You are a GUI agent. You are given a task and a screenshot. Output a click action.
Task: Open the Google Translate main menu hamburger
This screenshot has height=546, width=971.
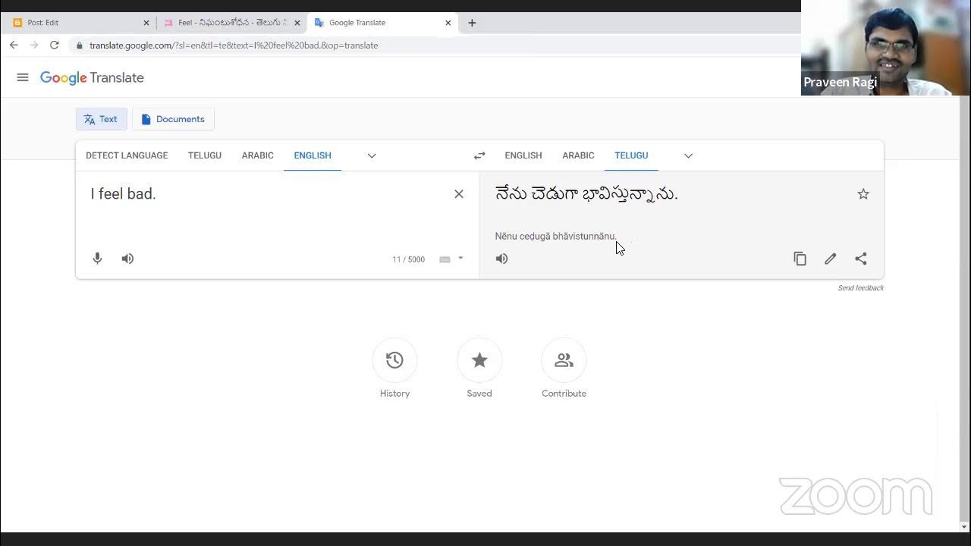point(23,77)
